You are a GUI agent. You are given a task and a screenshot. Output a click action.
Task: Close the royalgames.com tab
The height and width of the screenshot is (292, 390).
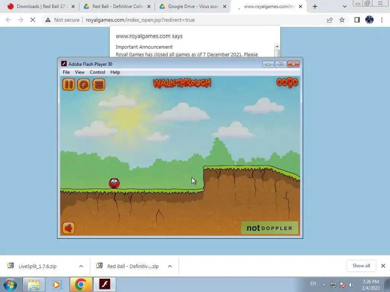click(300, 7)
